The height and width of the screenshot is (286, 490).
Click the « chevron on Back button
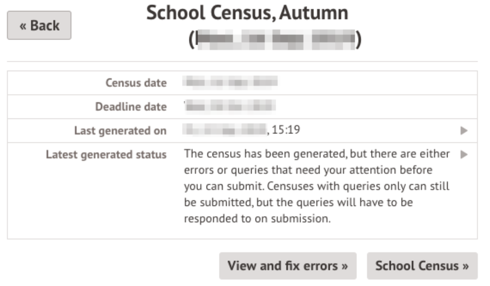(x=23, y=26)
